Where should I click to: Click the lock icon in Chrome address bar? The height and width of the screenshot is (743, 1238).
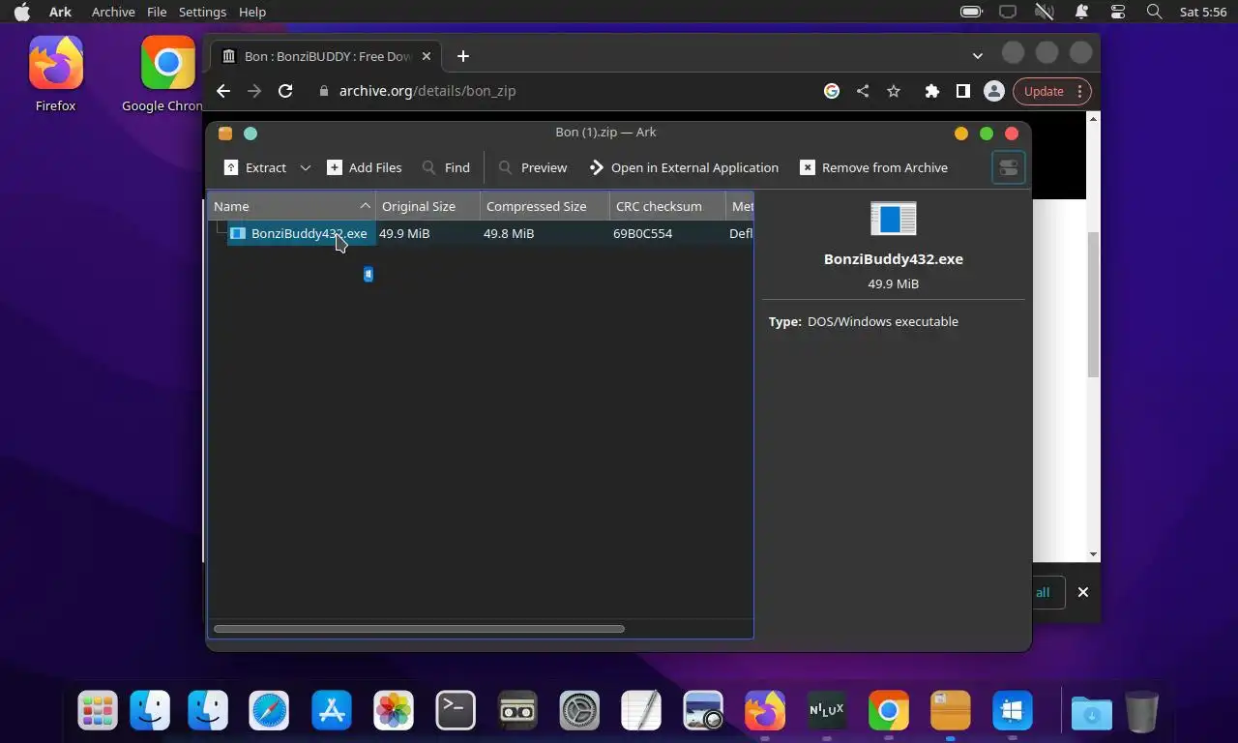tap(324, 91)
